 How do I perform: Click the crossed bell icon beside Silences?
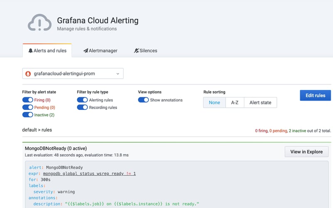(x=137, y=51)
